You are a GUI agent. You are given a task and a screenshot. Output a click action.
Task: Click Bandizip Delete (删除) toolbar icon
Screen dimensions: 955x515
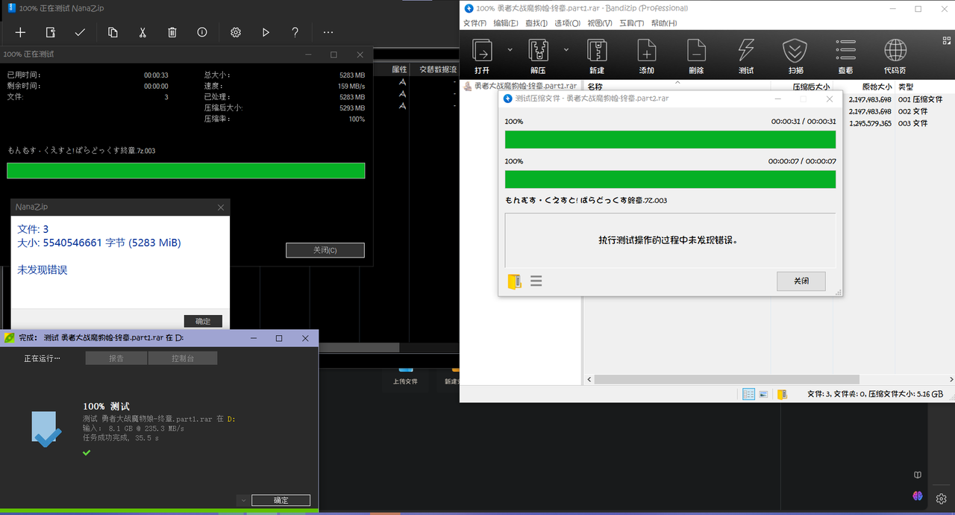(696, 56)
